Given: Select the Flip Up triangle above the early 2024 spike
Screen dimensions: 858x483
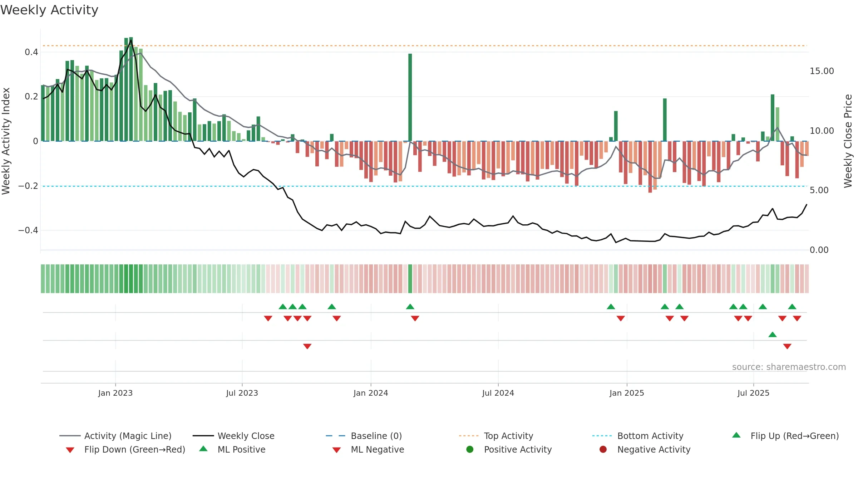Looking at the screenshot, I should point(410,307).
